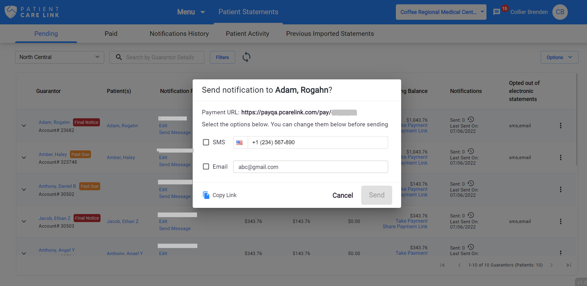Screen dimensions: 587x286
Task: Click the Filters button
Action: pos(222,57)
